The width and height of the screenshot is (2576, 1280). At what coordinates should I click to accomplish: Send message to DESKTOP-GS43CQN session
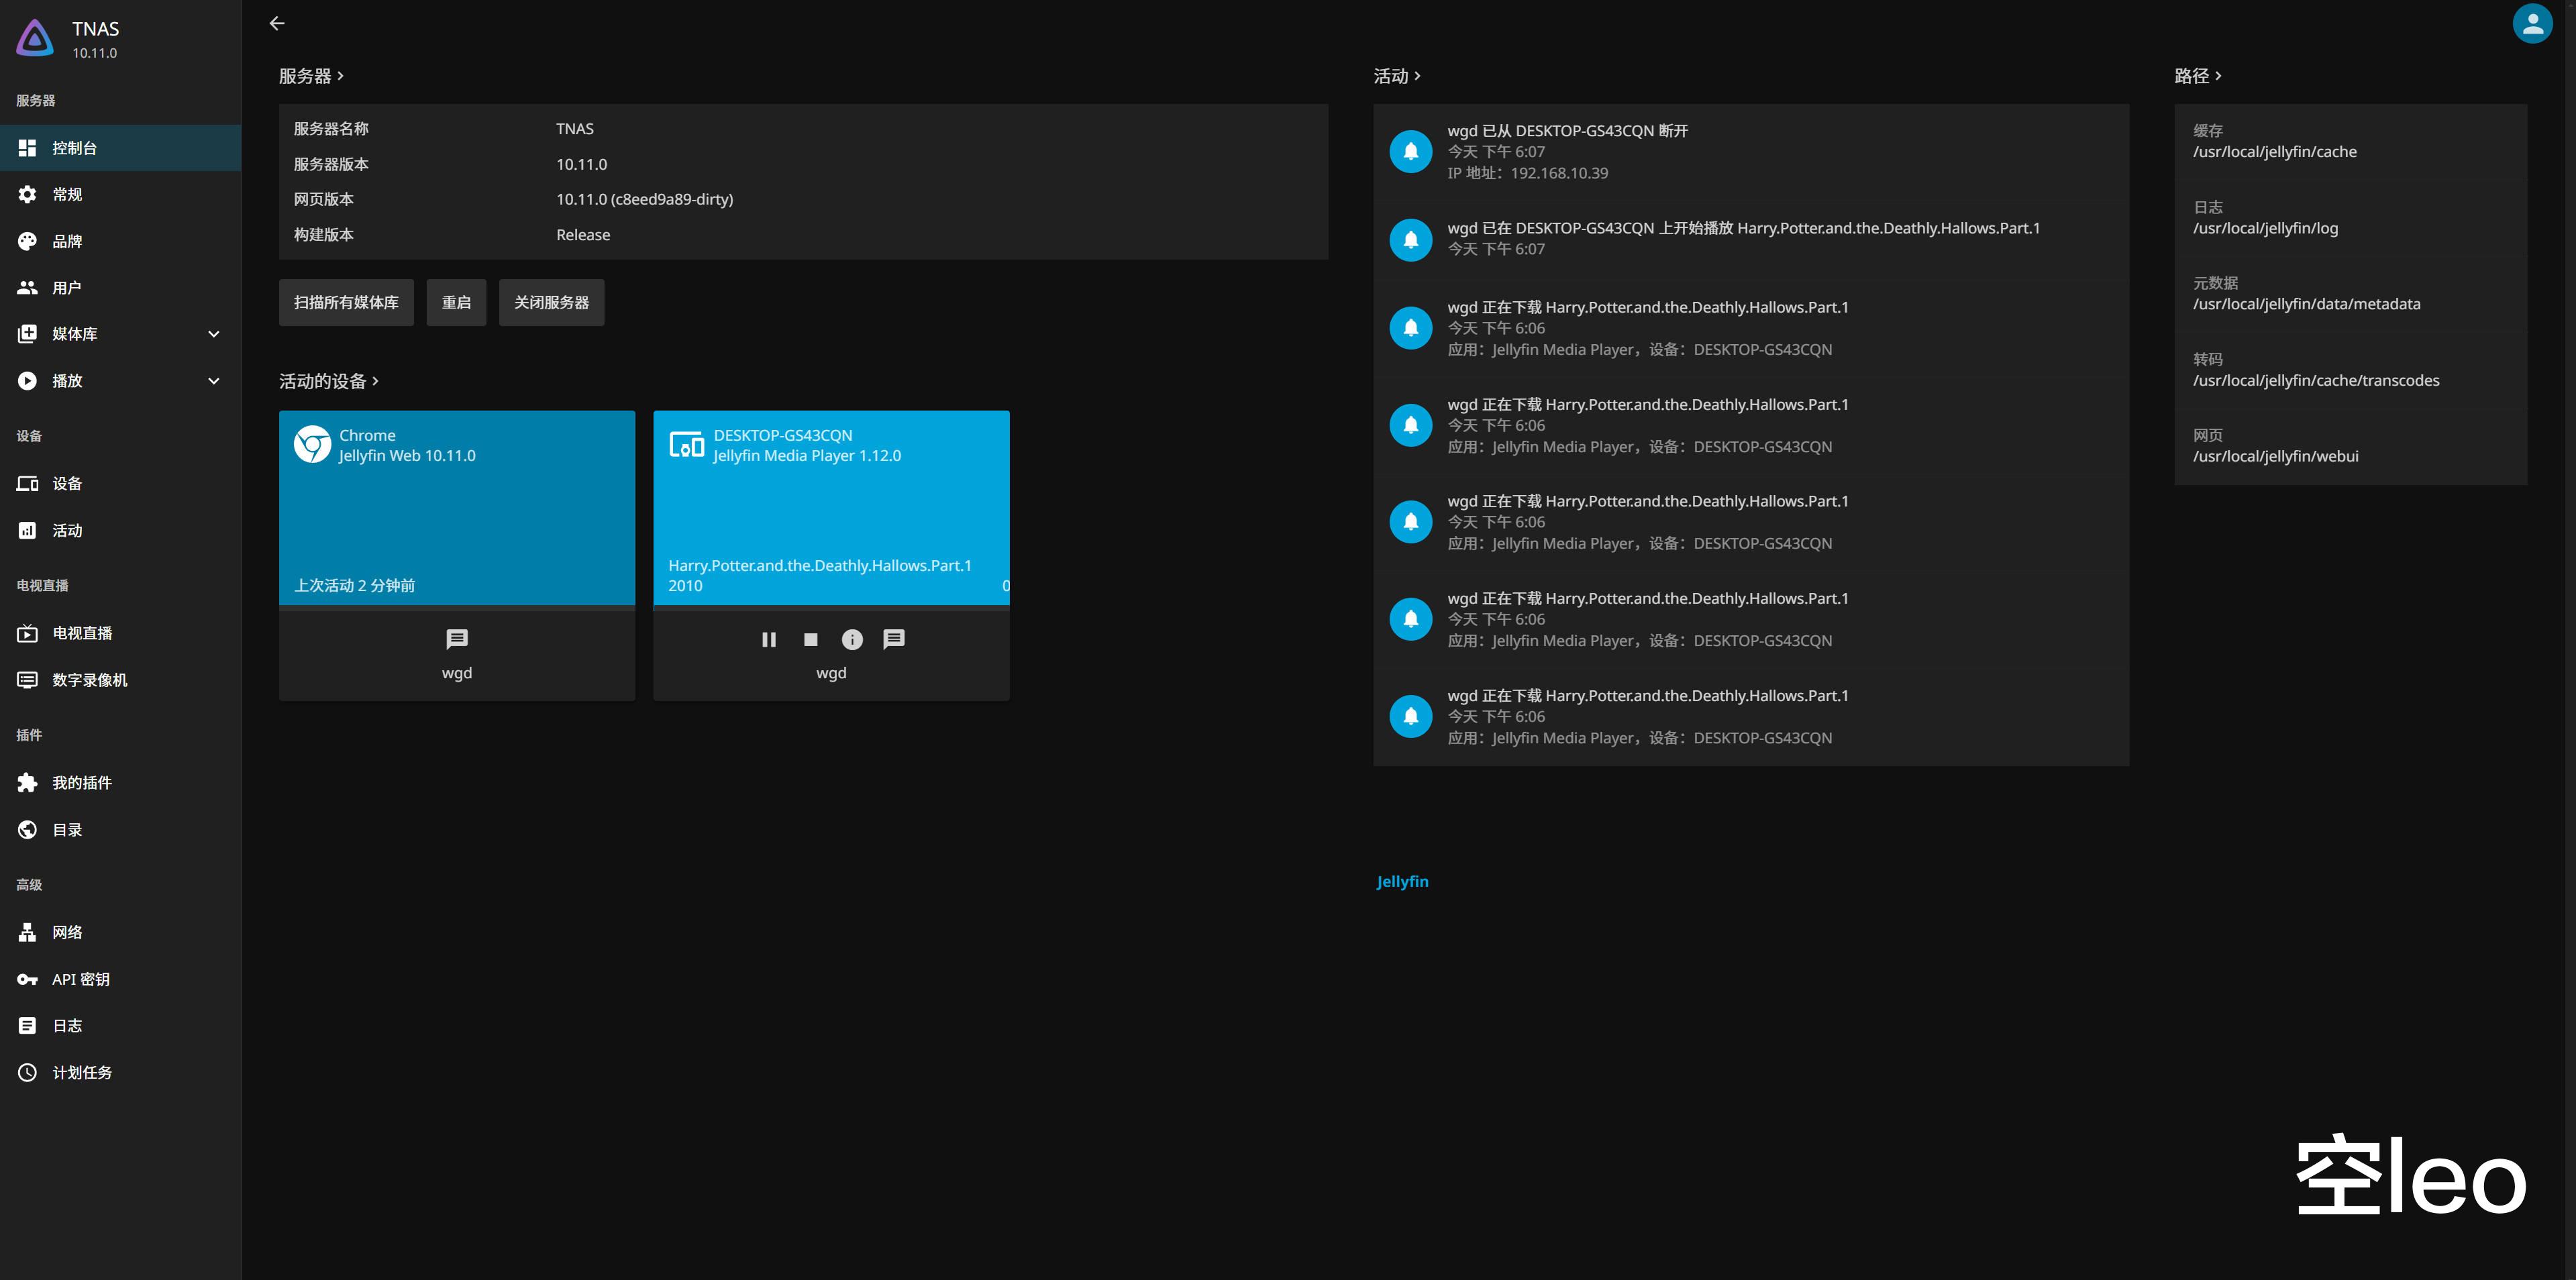click(x=894, y=639)
